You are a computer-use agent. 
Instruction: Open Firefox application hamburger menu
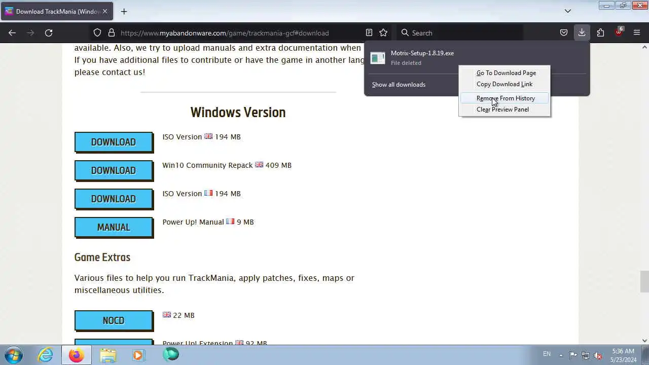pyautogui.click(x=637, y=32)
